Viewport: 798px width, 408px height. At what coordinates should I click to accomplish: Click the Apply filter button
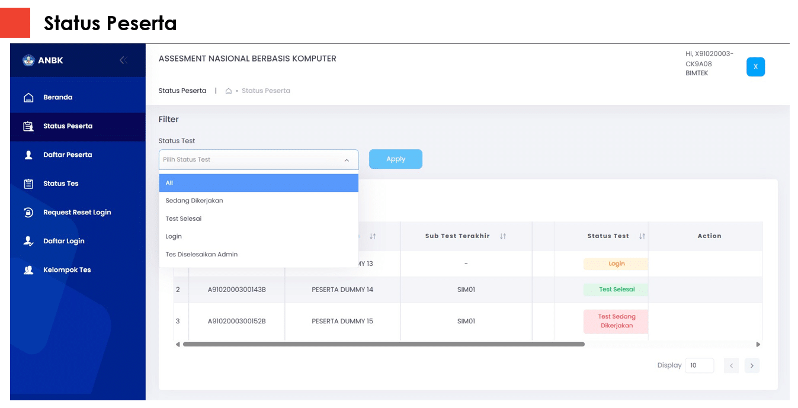coord(396,159)
